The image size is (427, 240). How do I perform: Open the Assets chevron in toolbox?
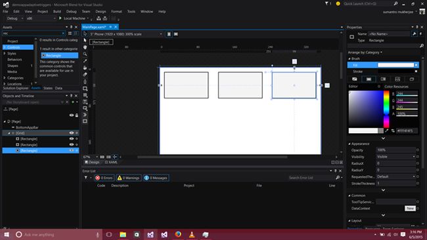tap(85, 115)
